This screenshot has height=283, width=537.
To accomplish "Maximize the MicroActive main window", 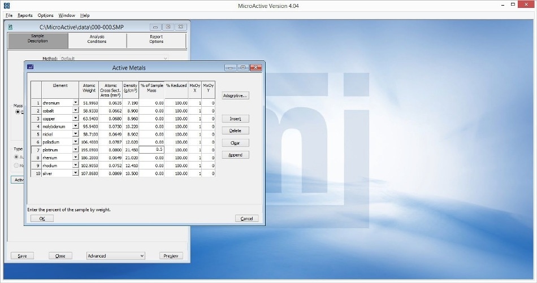I will click(513, 5).
